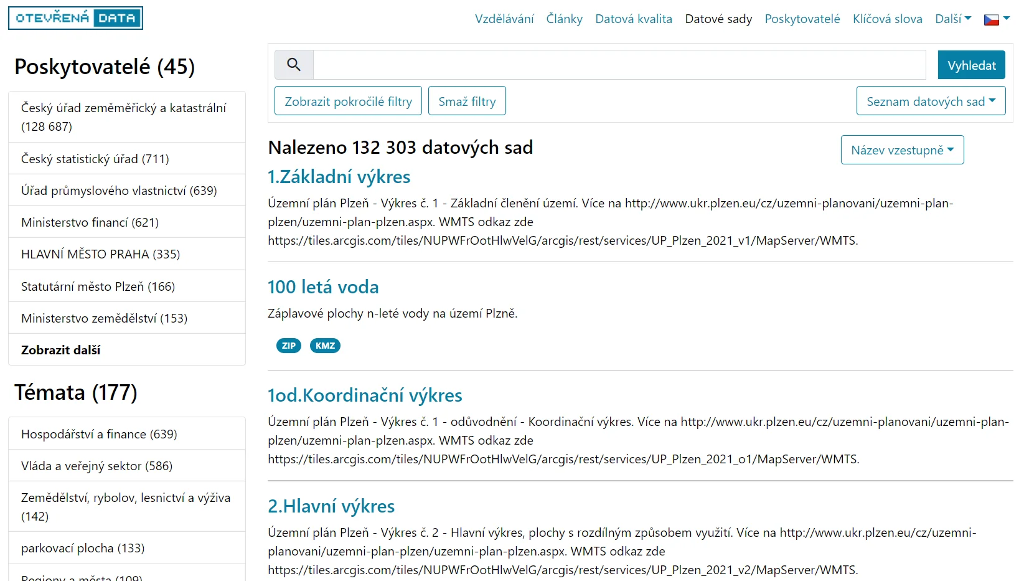1024x581 pixels.
Task: Filter by Český statistický úřad provider
Action: click(x=95, y=159)
